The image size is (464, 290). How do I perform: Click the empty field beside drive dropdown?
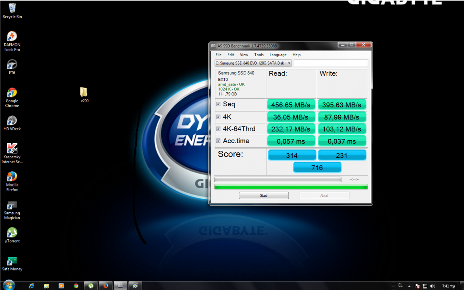[331, 63]
